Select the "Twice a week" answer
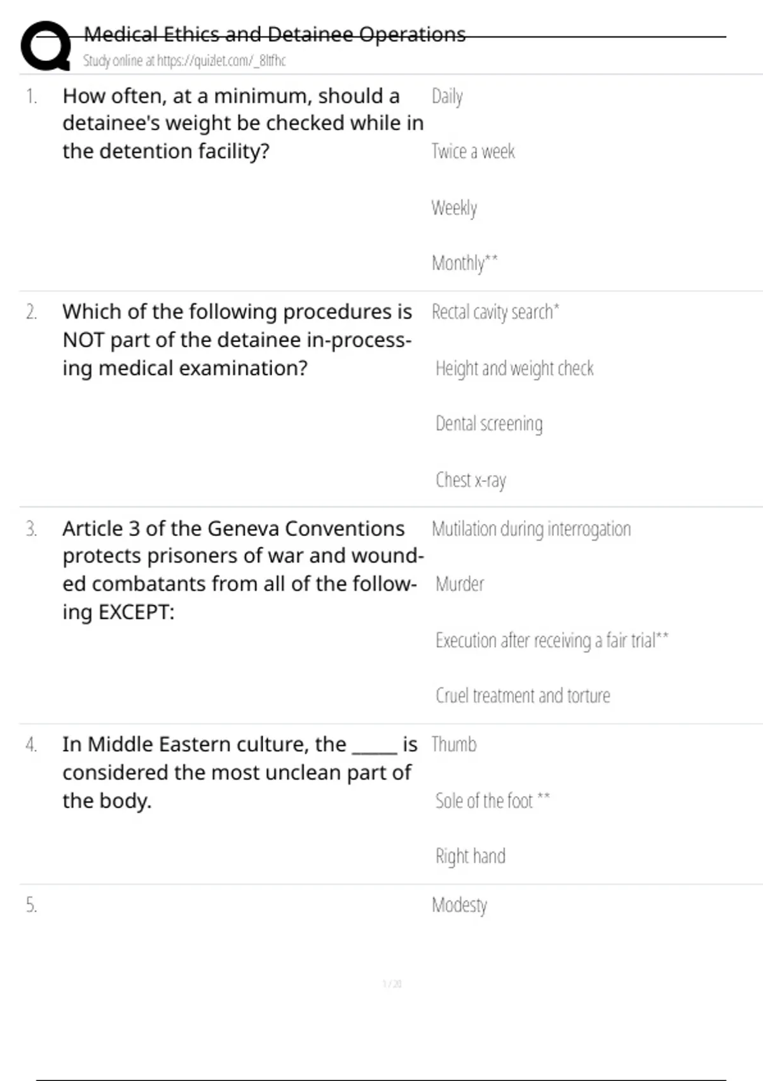This screenshot has width=763, height=1081. click(473, 152)
